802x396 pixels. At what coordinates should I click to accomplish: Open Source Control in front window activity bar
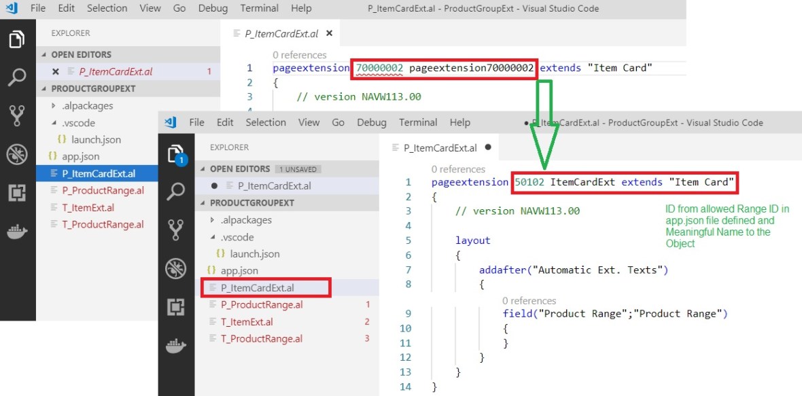[175, 230]
